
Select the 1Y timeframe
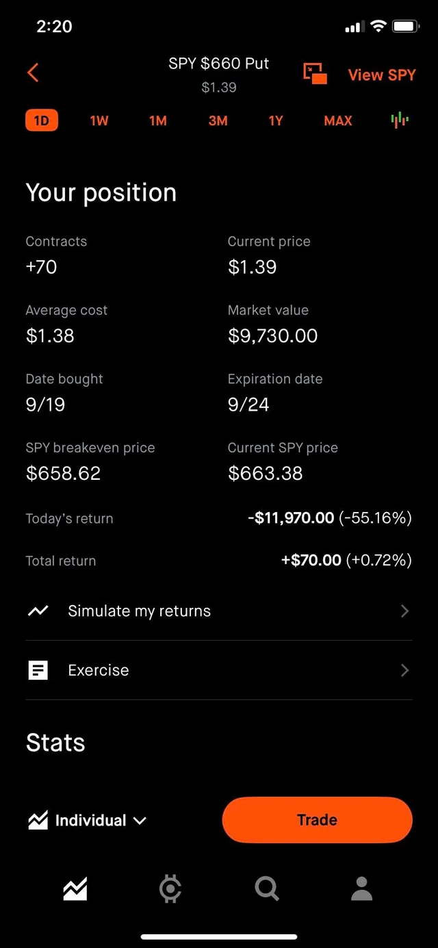tap(275, 120)
